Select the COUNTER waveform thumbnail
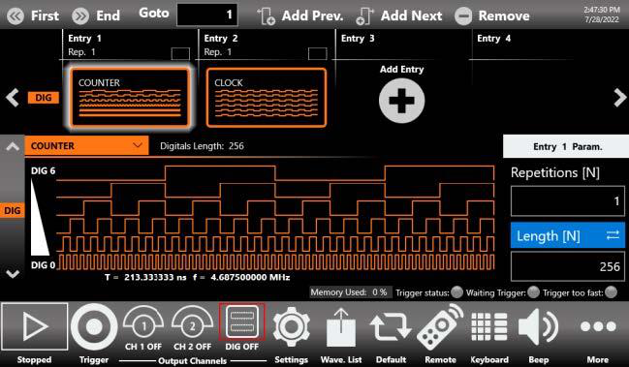The height and width of the screenshot is (367, 629). [x=130, y=98]
